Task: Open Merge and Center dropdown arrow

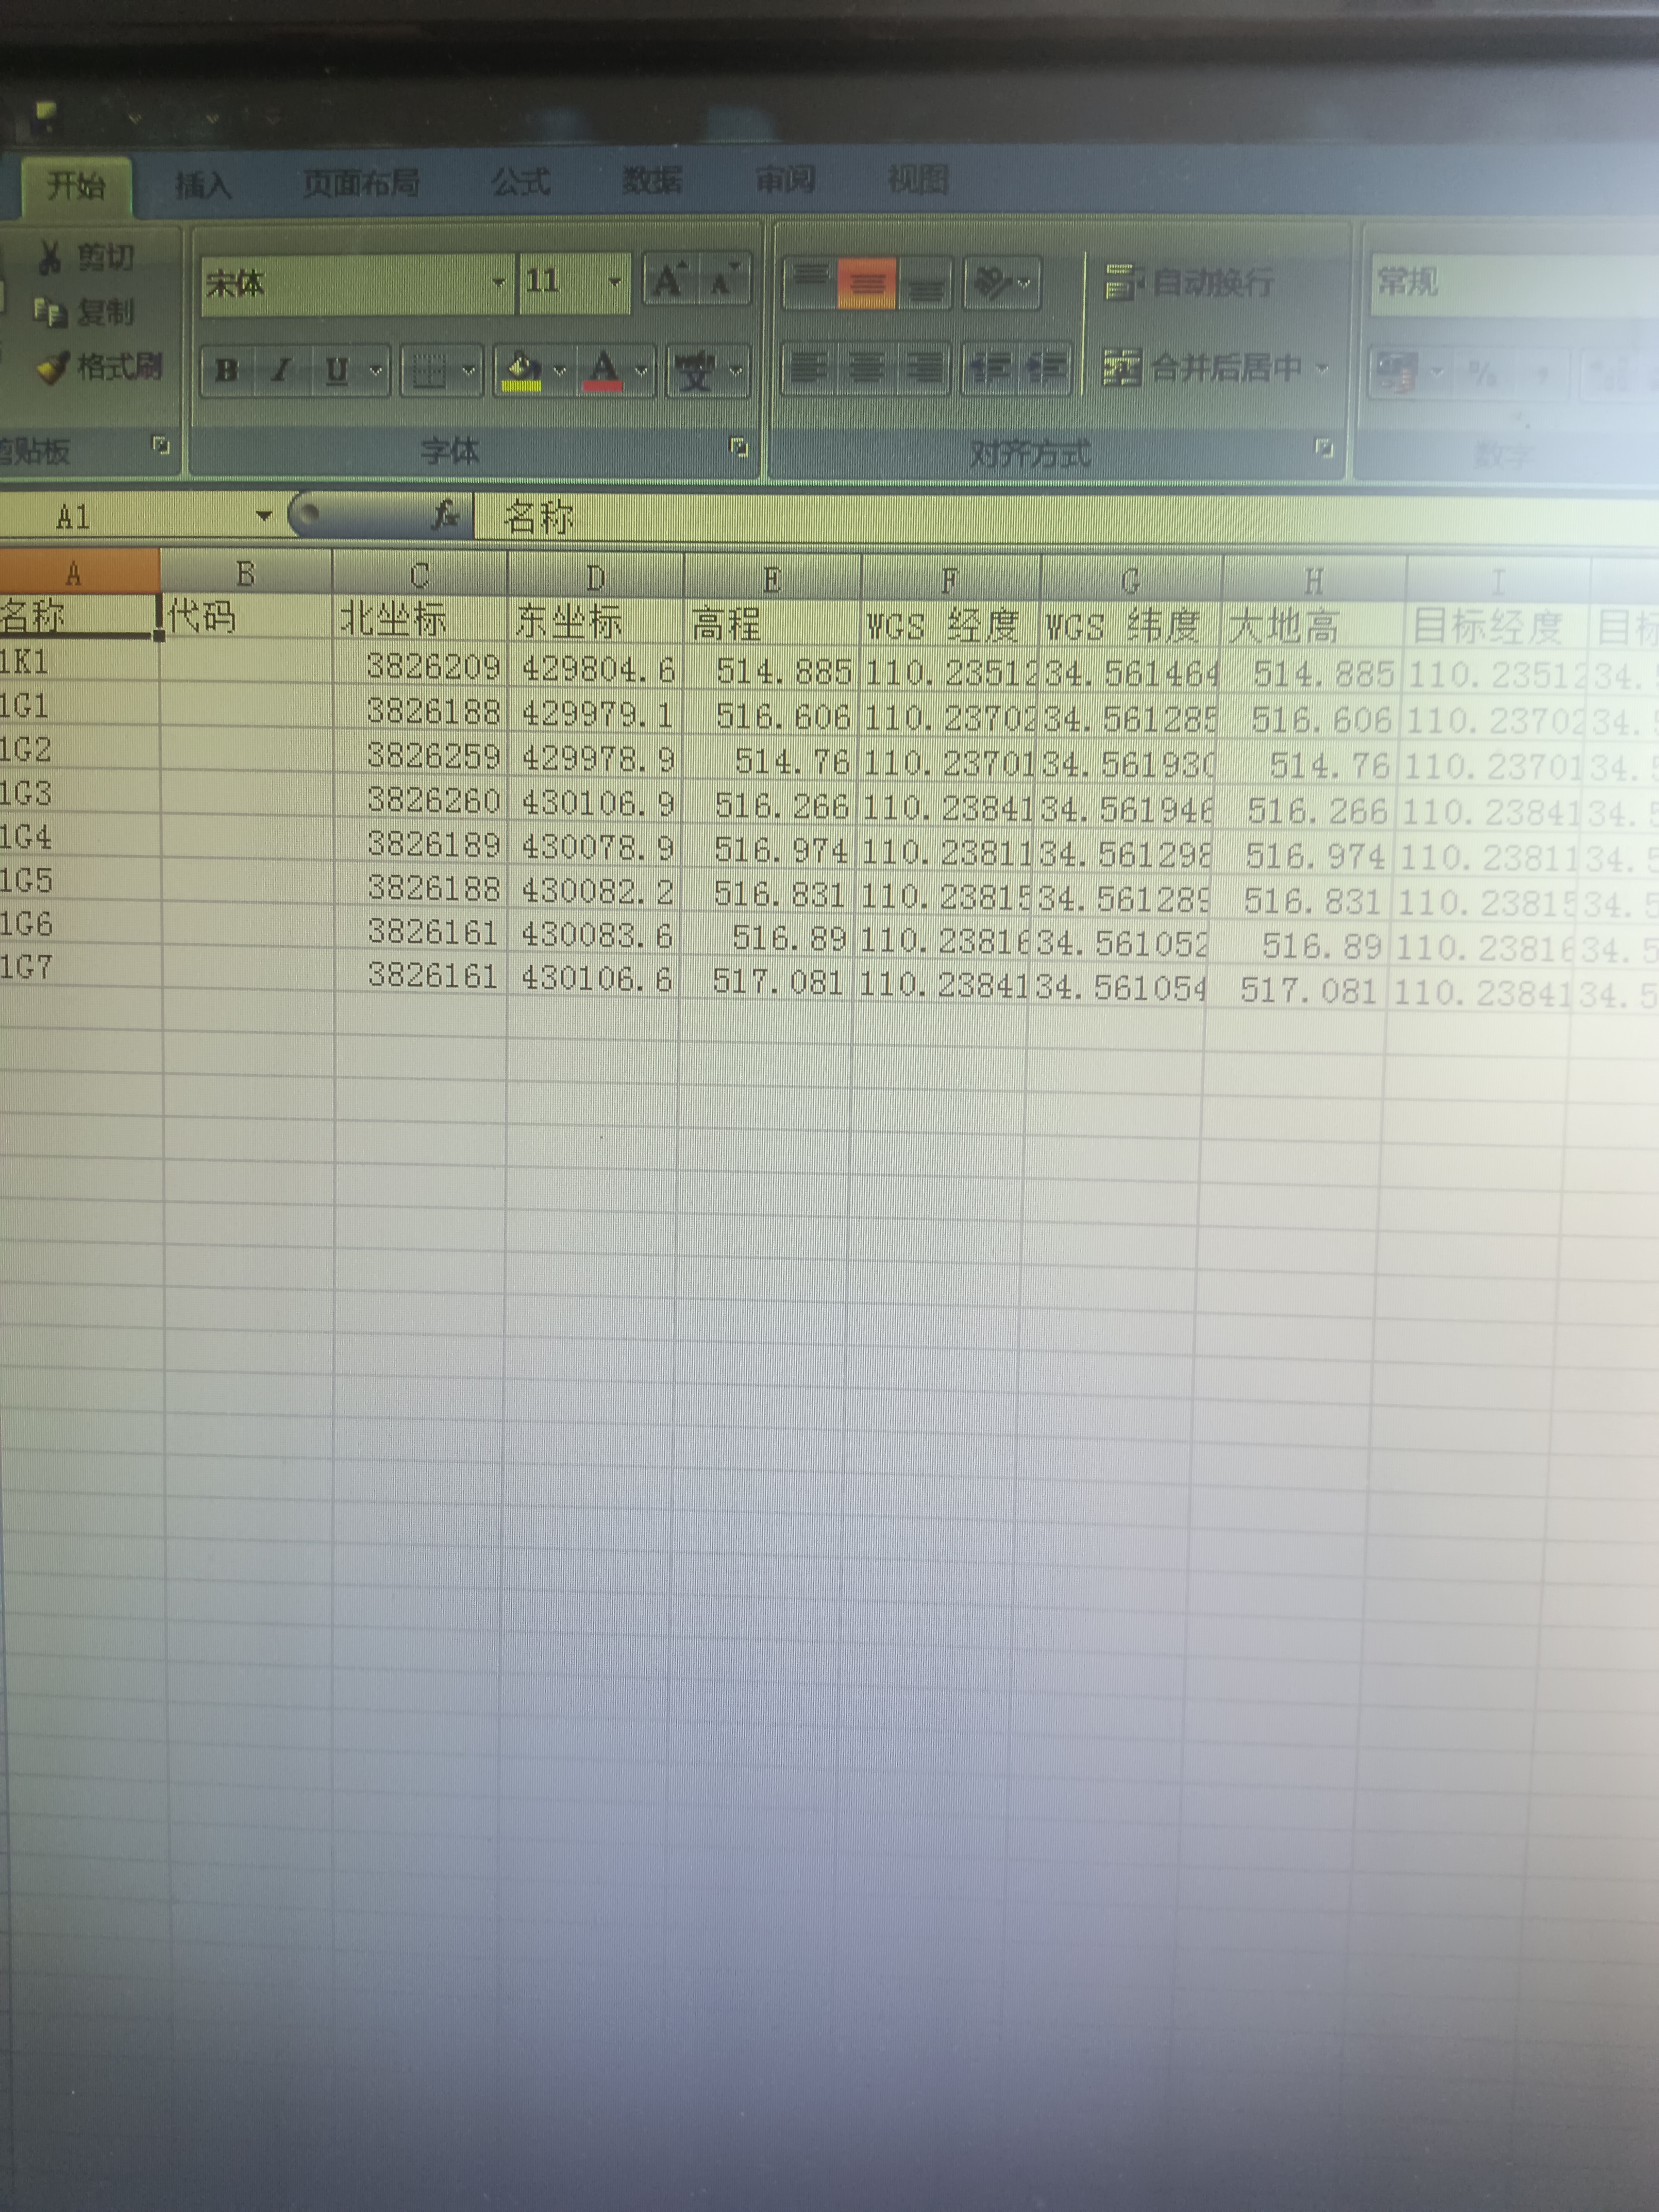Action: coord(1323,369)
